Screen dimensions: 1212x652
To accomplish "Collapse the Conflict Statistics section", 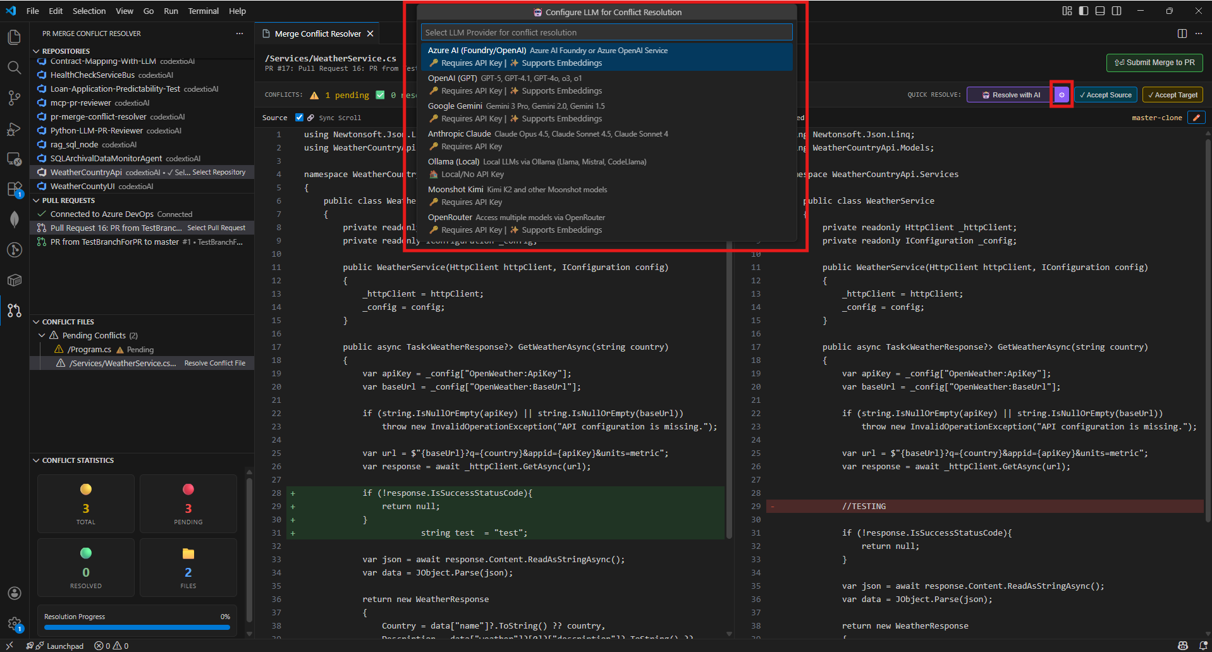I will click(x=36, y=460).
